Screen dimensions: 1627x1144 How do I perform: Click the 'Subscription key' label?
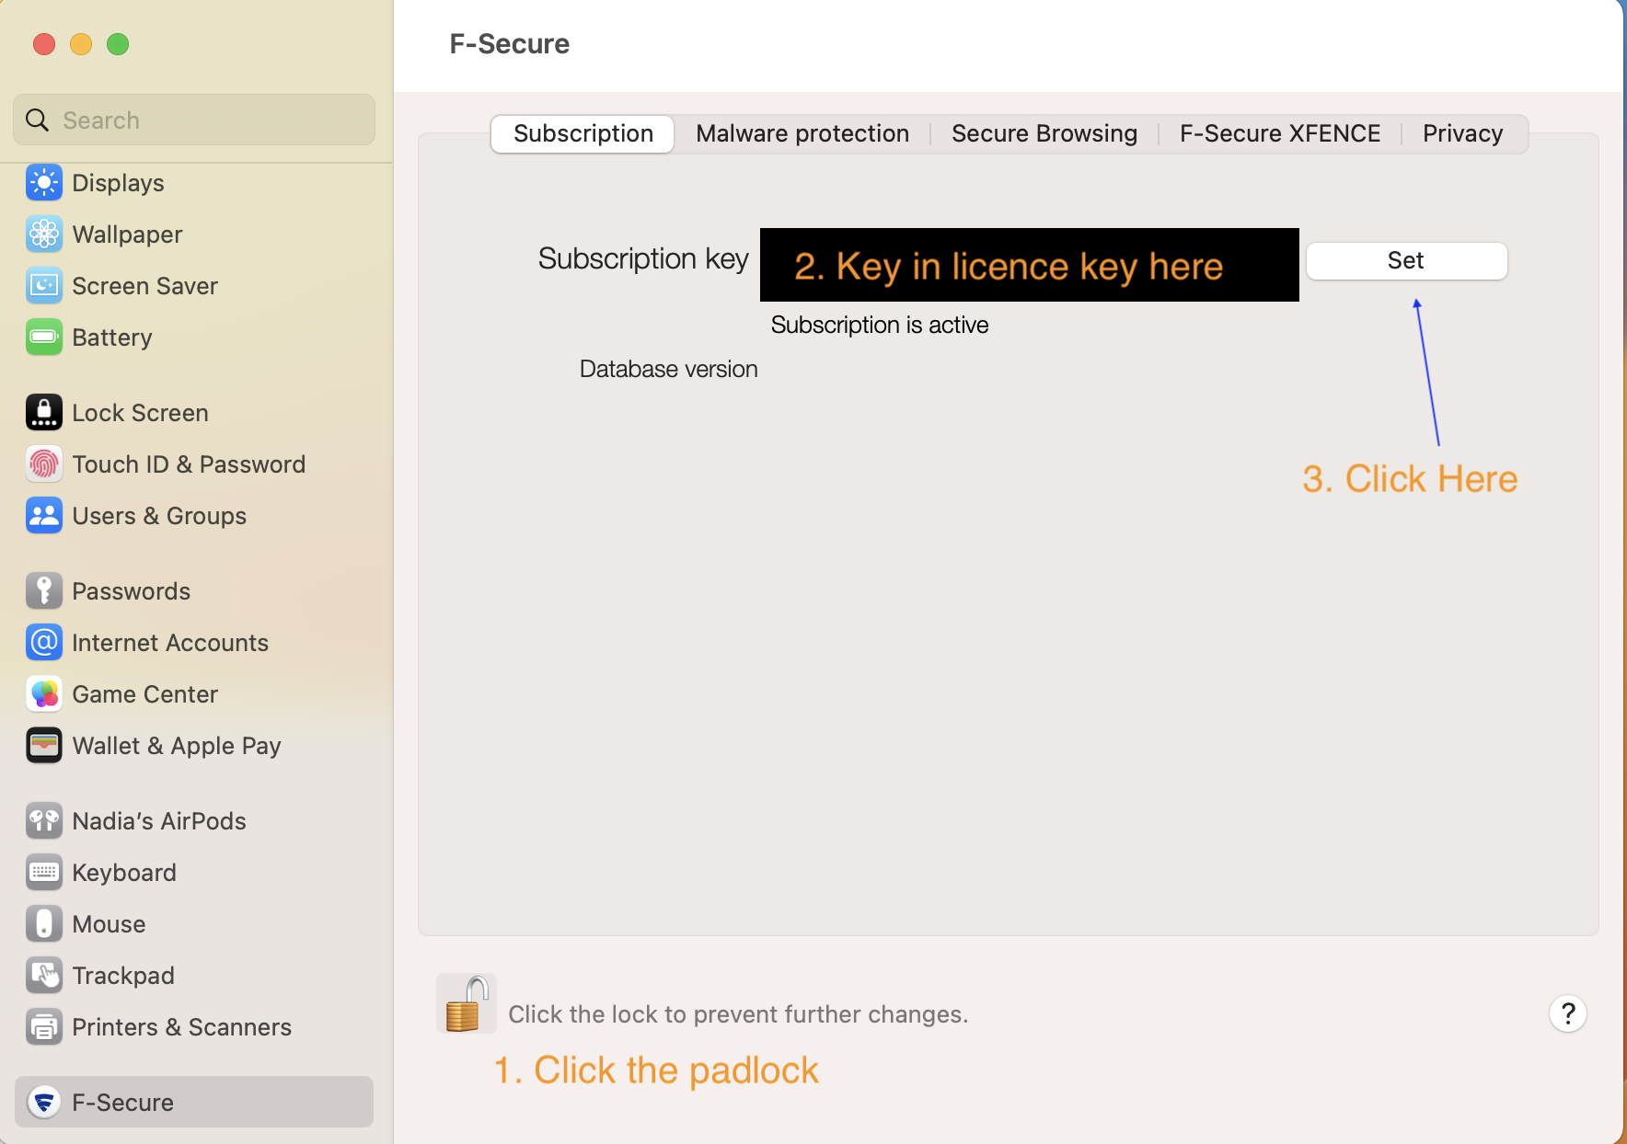[643, 260]
